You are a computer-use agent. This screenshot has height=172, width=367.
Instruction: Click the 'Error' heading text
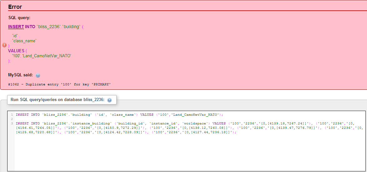[15, 7]
